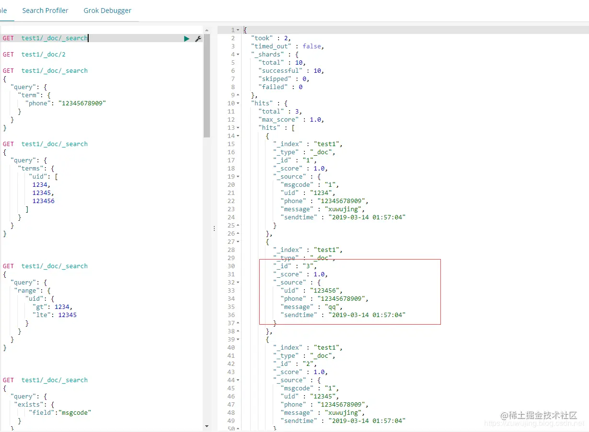589x432 pixels.
Task: Fold "_source" block at line 44
Action: pyautogui.click(x=238, y=380)
